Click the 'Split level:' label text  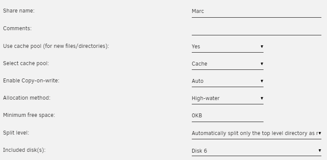point(16,133)
